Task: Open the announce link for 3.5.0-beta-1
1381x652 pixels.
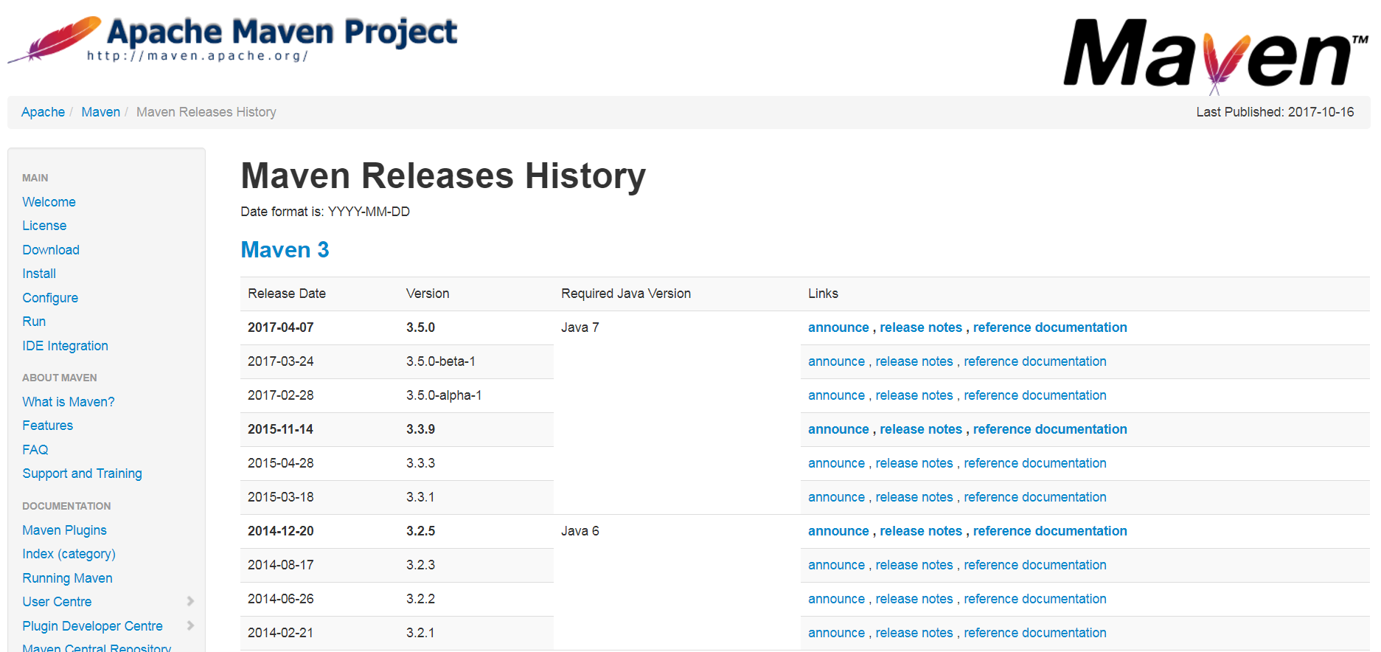Action: 836,361
